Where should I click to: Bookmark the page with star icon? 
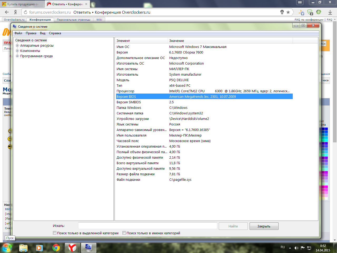click(x=288, y=12)
